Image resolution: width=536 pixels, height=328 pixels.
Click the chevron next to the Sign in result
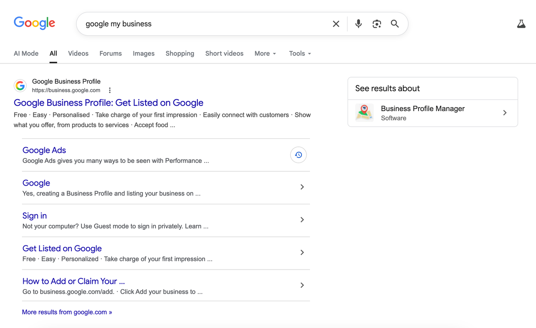pyautogui.click(x=302, y=220)
